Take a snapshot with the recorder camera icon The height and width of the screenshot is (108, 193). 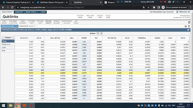click(169, 2)
